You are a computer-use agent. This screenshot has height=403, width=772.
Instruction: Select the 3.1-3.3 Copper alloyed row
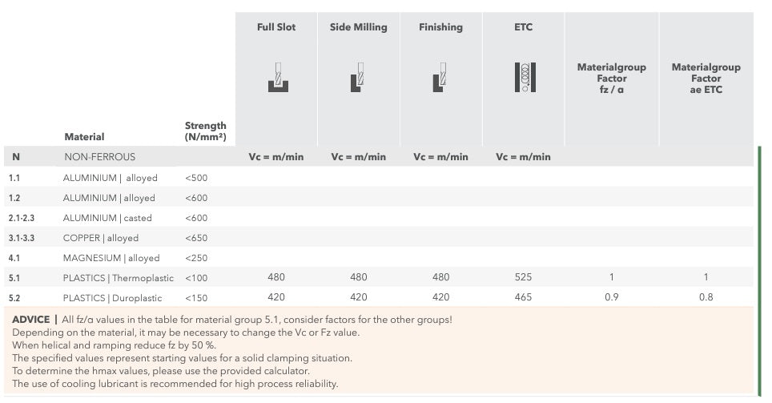[379, 238]
